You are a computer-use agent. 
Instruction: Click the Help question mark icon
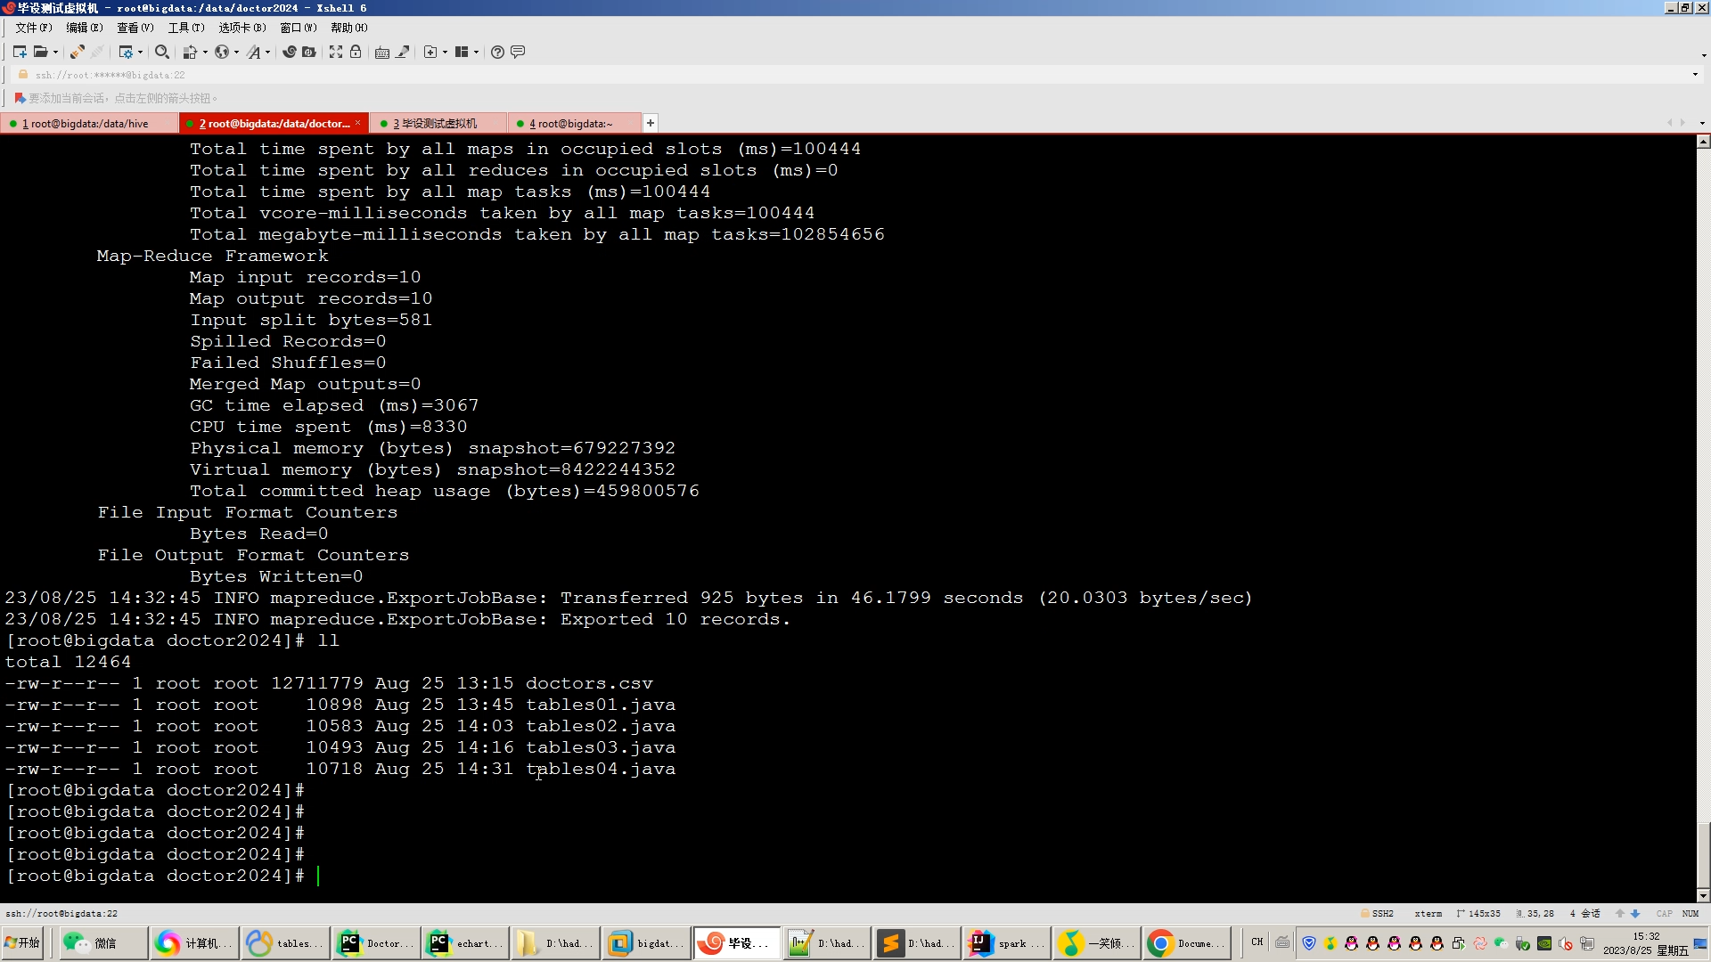pyautogui.click(x=497, y=52)
